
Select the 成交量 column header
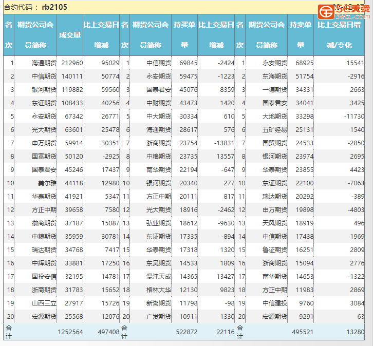click(x=70, y=35)
